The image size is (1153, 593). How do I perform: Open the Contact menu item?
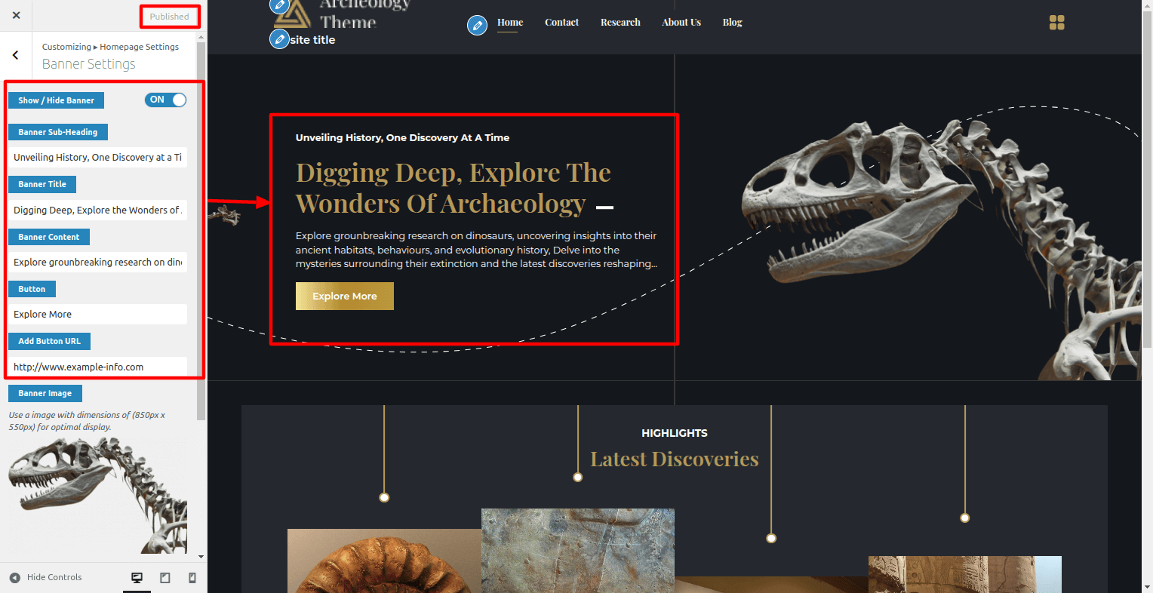point(561,23)
